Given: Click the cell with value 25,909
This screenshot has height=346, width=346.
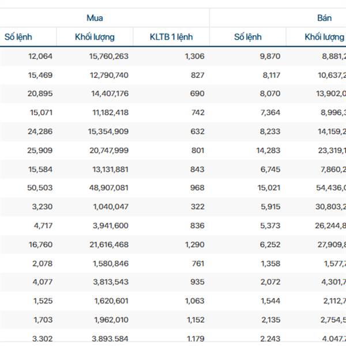Looking at the screenshot, I should [40, 151].
